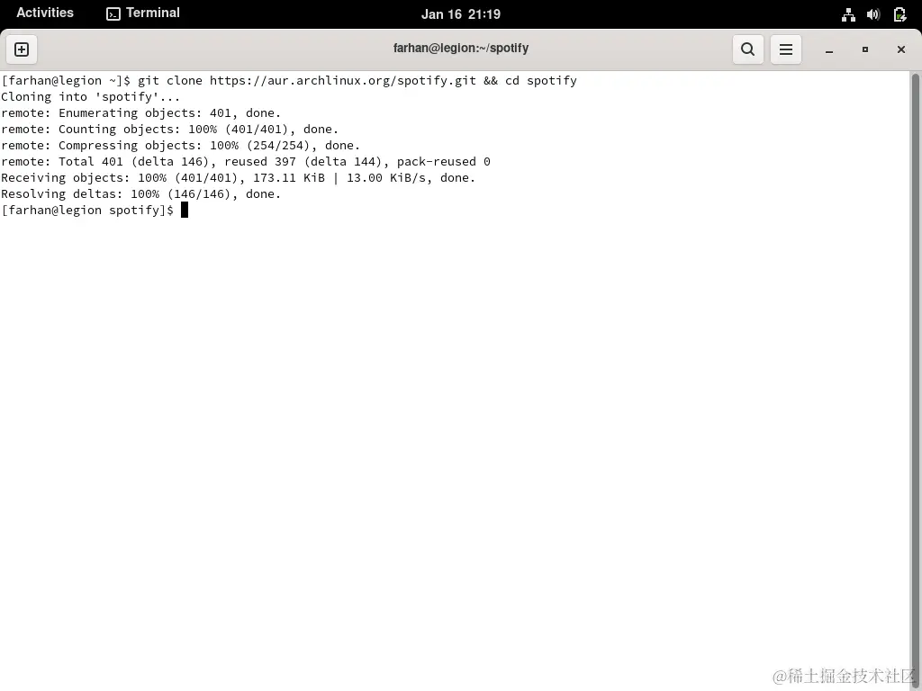
Task: Click the remote: Total 401 line
Action: click(243, 161)
